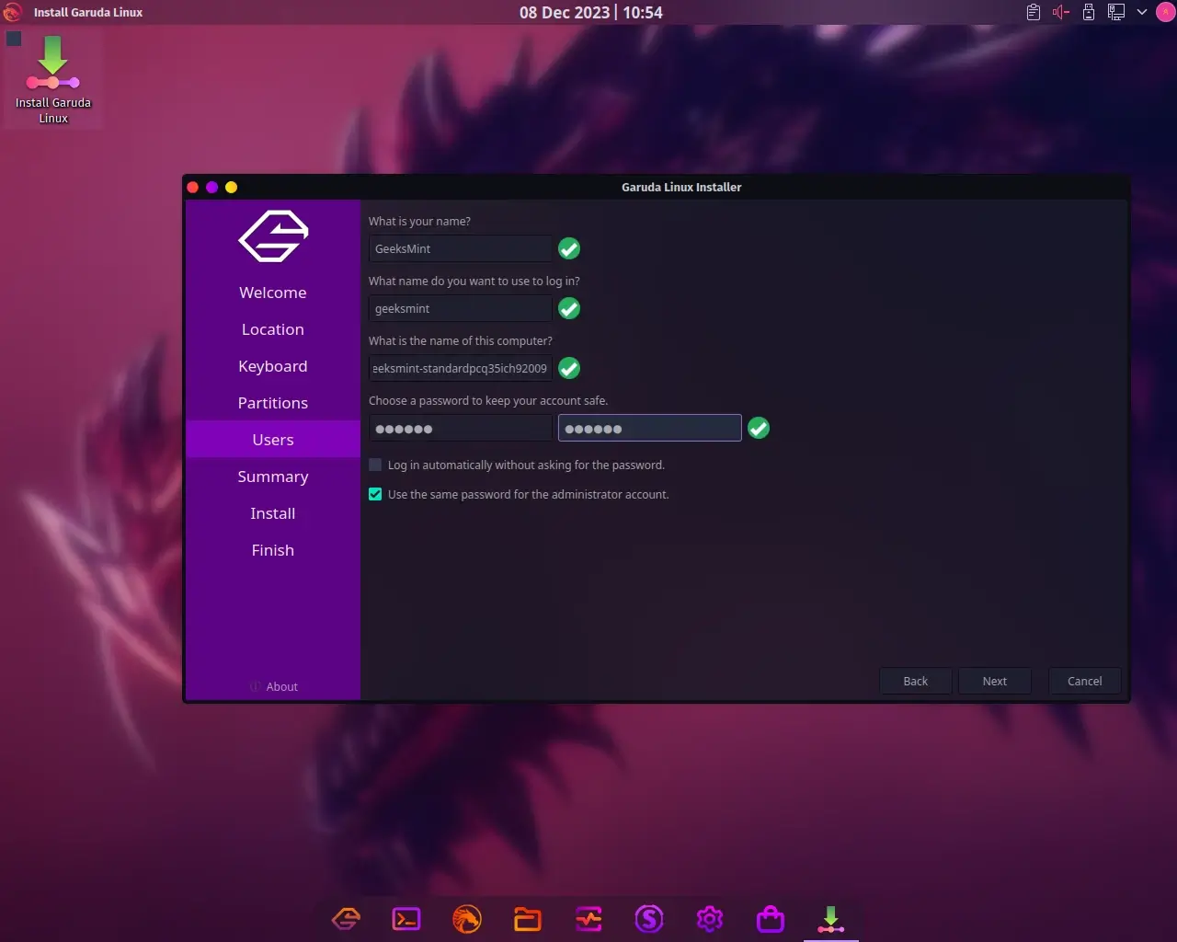Focus the first password field
This screenshot has width=1177, height=942.
pos(461,428)
